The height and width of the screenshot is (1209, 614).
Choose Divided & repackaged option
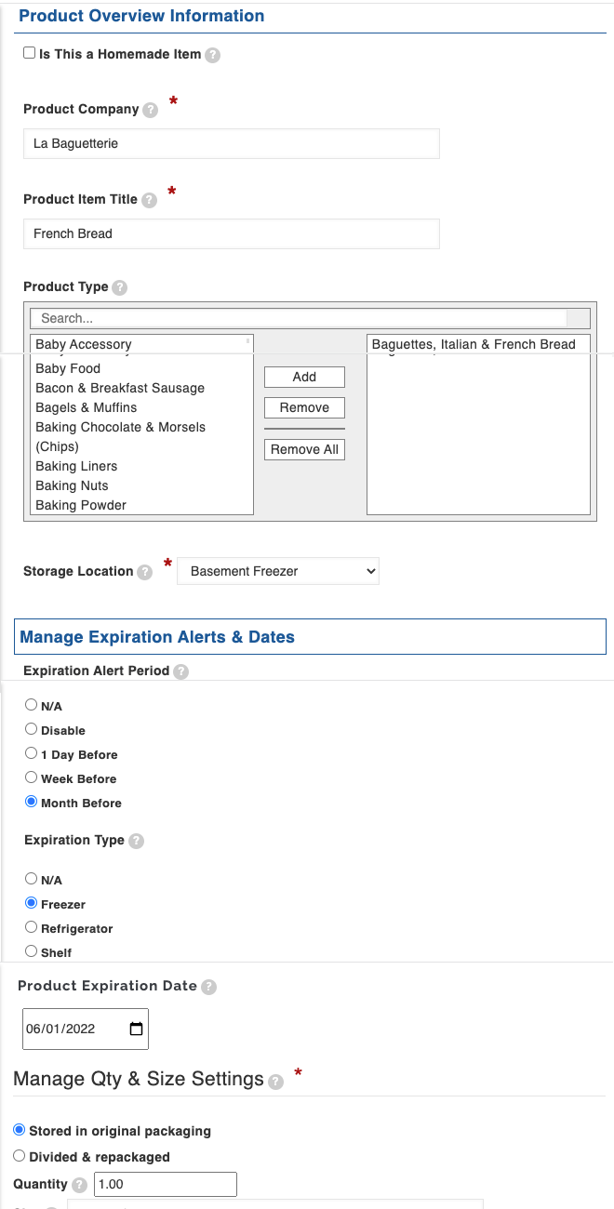click(20, 1156)
